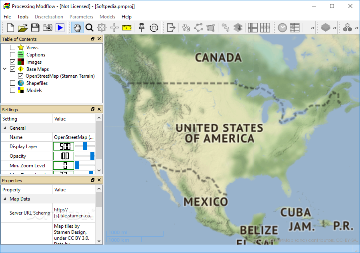Expand toolbar overflow after the table icon
Viewport: 360px width, 253px height.
(312, 28)
